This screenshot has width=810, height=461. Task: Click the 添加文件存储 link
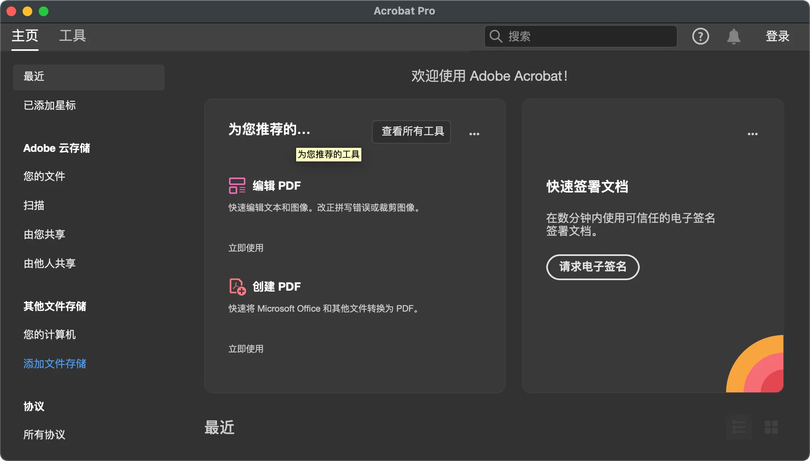[54, 364]
